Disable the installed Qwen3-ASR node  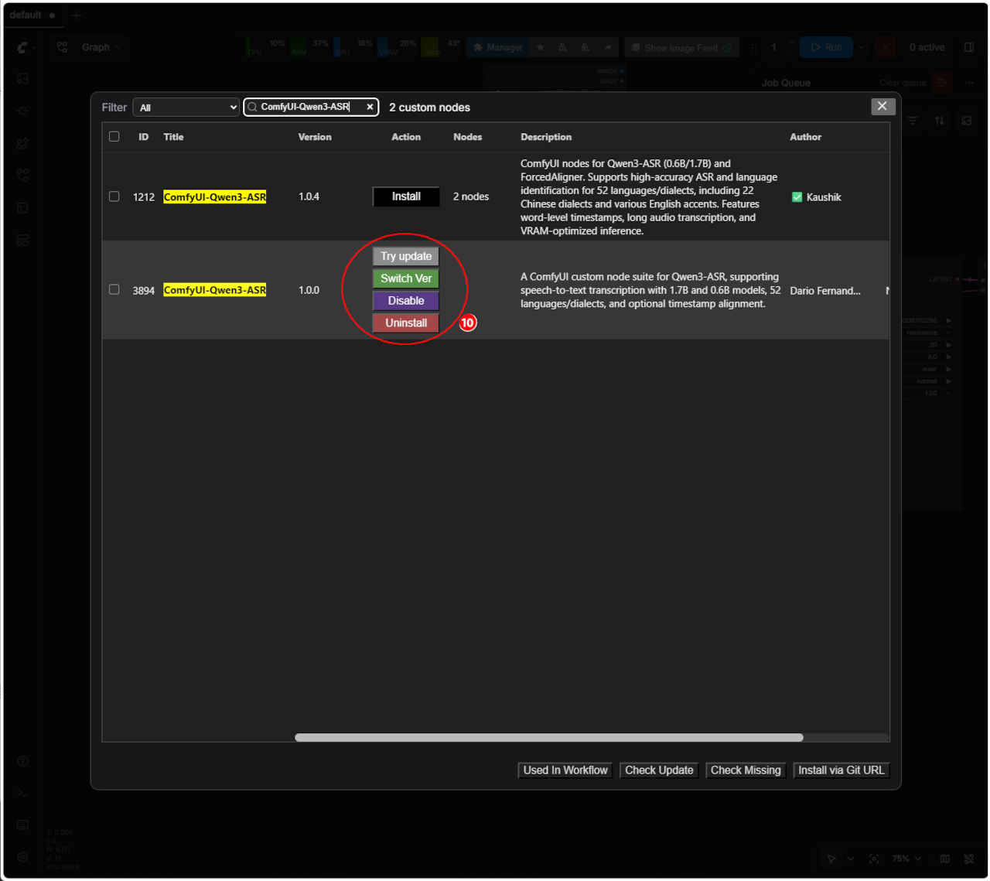tap(406, 301)
